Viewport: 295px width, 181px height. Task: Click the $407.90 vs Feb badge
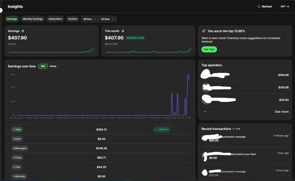pos(135,38)
